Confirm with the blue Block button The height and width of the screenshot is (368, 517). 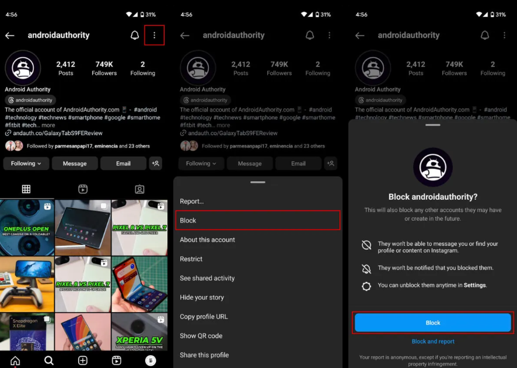(x=432, y=323)
